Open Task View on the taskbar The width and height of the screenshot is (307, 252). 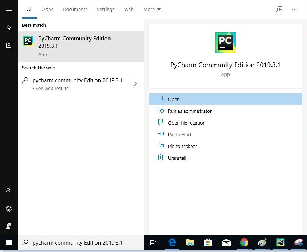153,242
